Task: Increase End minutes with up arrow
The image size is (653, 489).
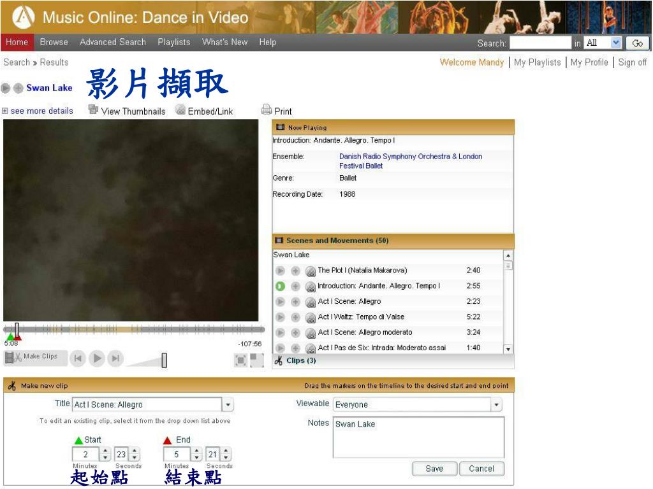Action: pos(197,451)
